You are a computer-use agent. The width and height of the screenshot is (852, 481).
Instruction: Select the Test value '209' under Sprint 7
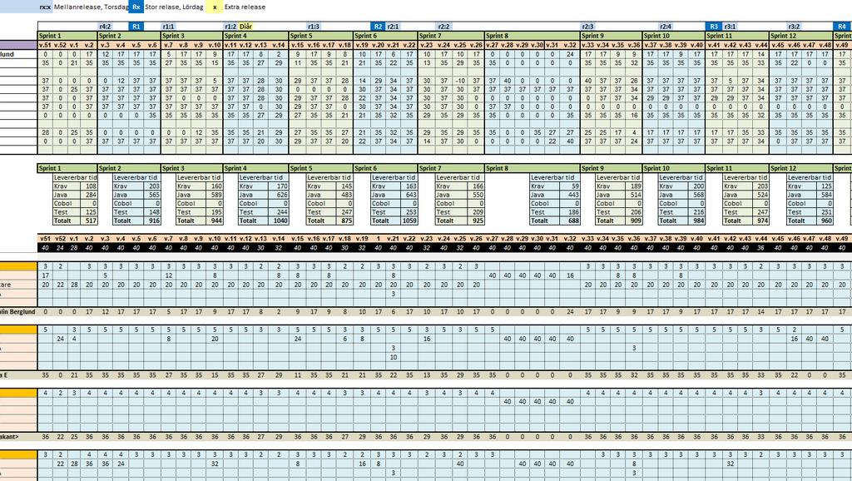477,212
